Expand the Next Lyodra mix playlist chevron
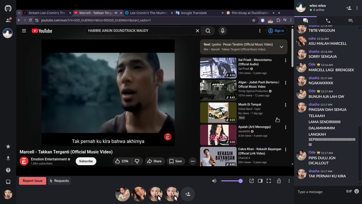 (281, 47)
